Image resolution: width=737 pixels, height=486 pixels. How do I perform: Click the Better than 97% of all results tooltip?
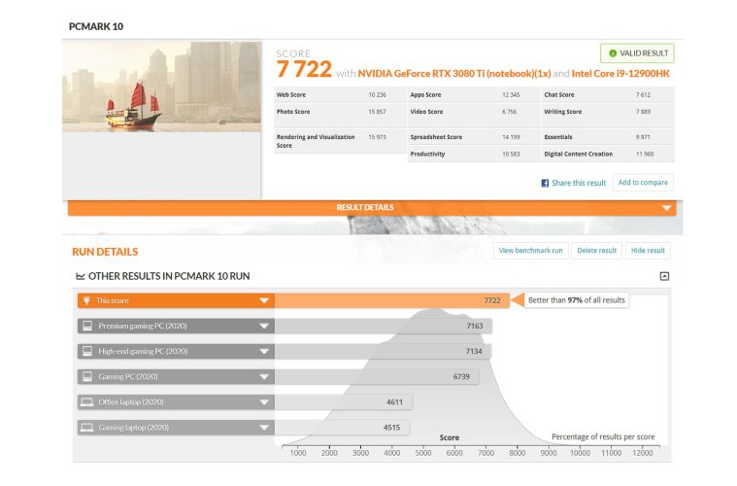point(576,300)
